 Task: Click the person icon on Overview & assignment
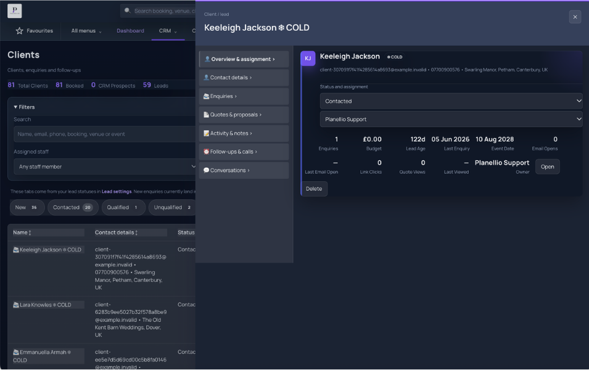click(x=207, y=59)
